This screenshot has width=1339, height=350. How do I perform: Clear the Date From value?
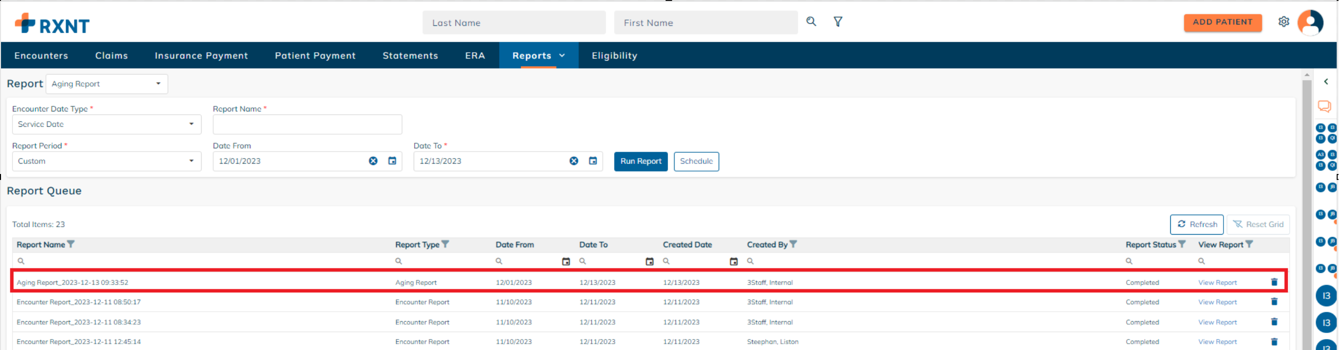[x=373, y=161]
